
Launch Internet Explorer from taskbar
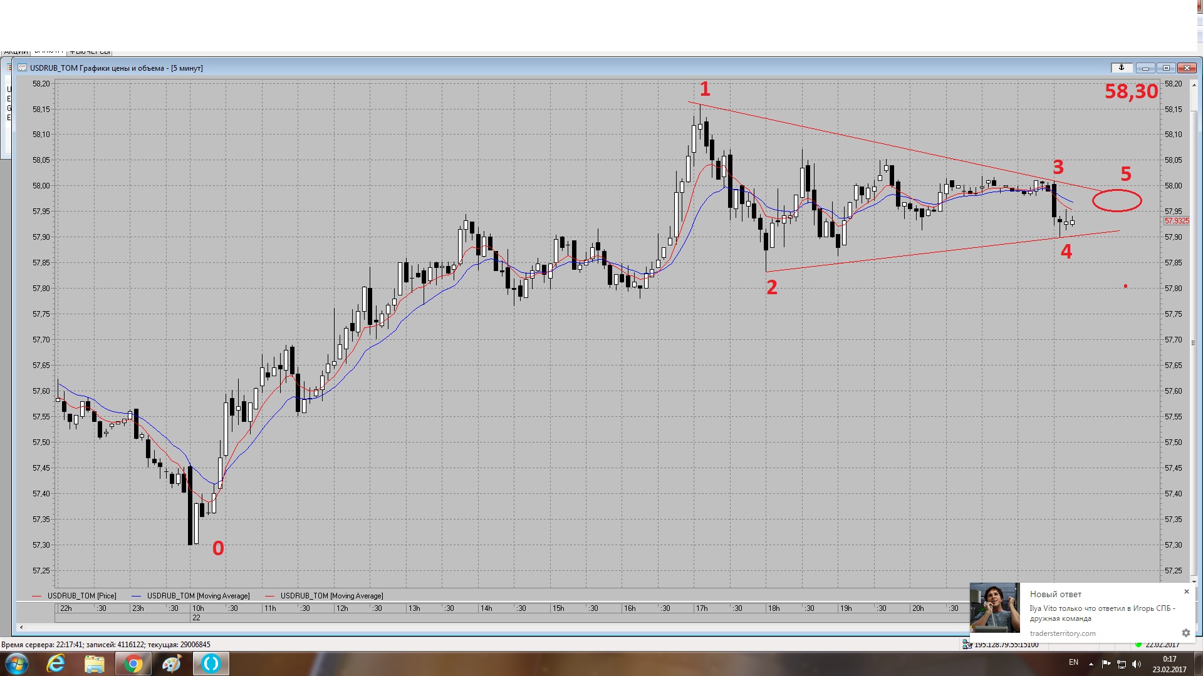click(x=56, y=663)
